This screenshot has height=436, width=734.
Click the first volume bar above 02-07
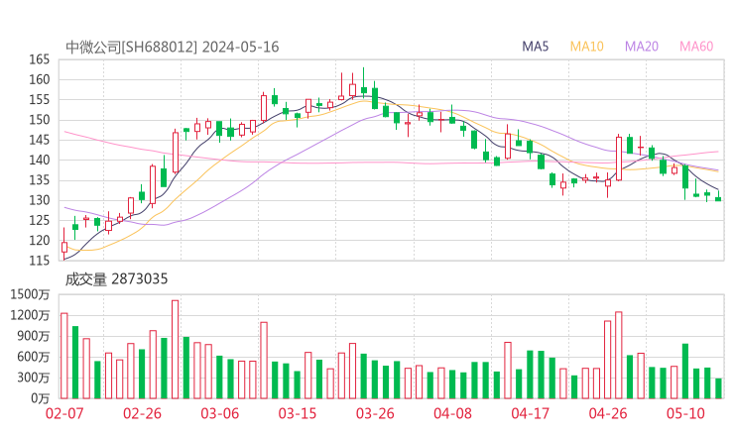(64, 356)
